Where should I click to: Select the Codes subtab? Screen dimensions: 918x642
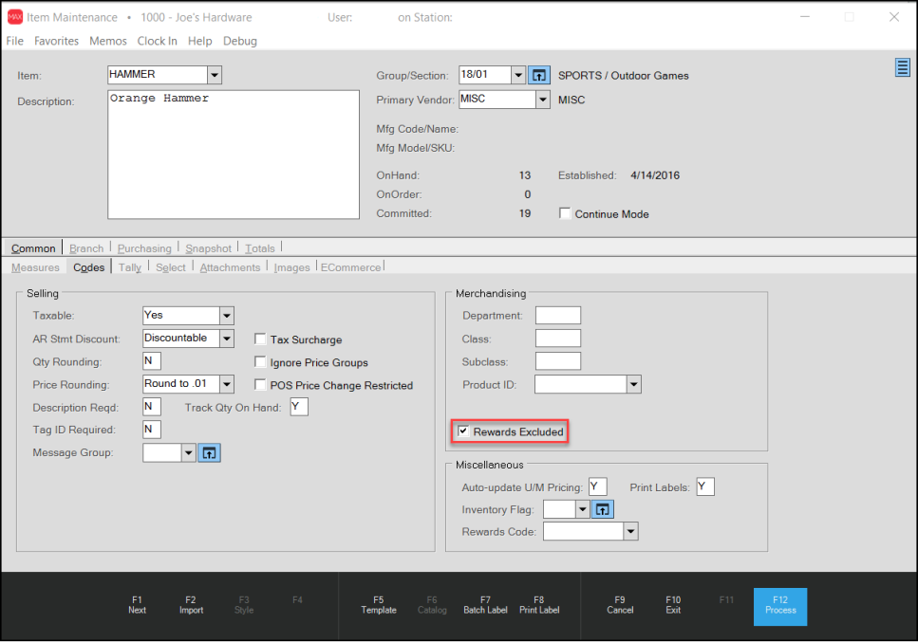click(89, 267)
